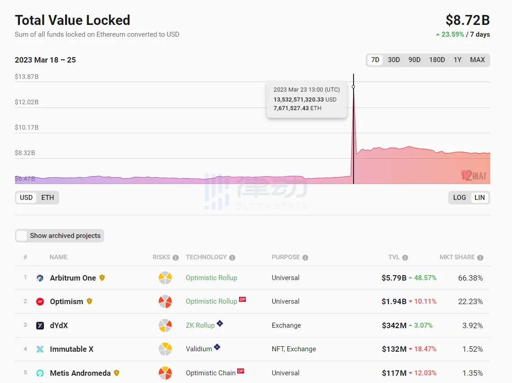
Task: Click the diamond icon next to ZK Rollup
Action: 220,324
